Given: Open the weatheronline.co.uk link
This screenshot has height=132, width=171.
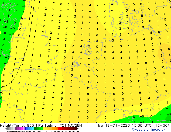Looking at the screenshot, I should pyautogui.click(x=148, y=130).
